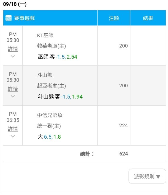Click the triangle arrow beside 派彩規則

pyautogui.click(x=158, y=176)
